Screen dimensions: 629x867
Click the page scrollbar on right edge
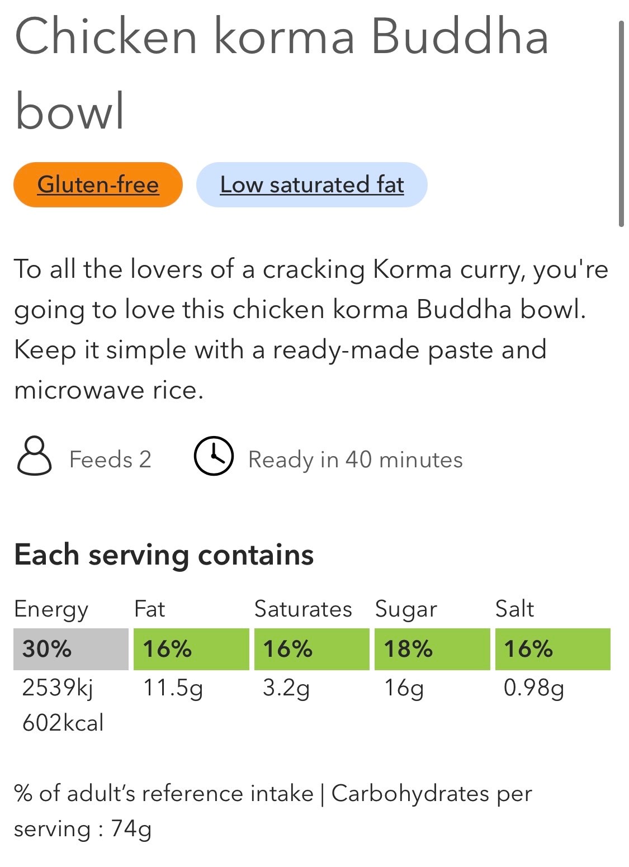[x=621, y=124]
